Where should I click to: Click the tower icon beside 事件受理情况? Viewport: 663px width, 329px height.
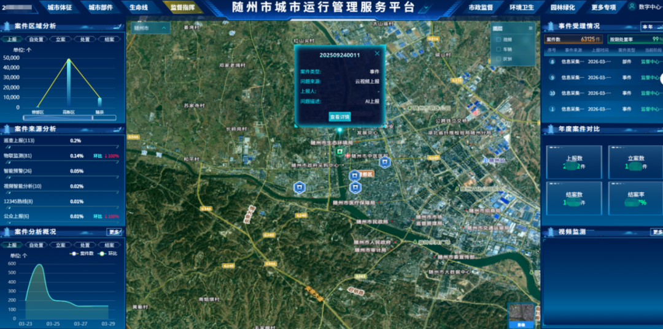pyautogui.click(x=551, y=26)
